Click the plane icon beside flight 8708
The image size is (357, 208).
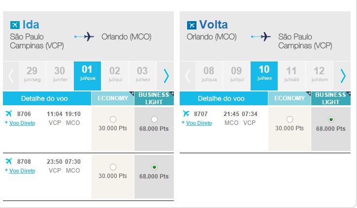point(9,161)
